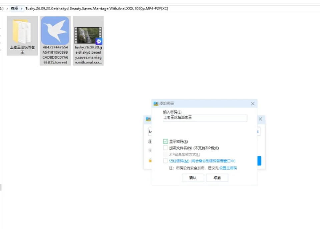This screenshot has width=320, height=229.
Task: Expand the chevron before the Tushy folder path segment
Action: tap(22, 9)
